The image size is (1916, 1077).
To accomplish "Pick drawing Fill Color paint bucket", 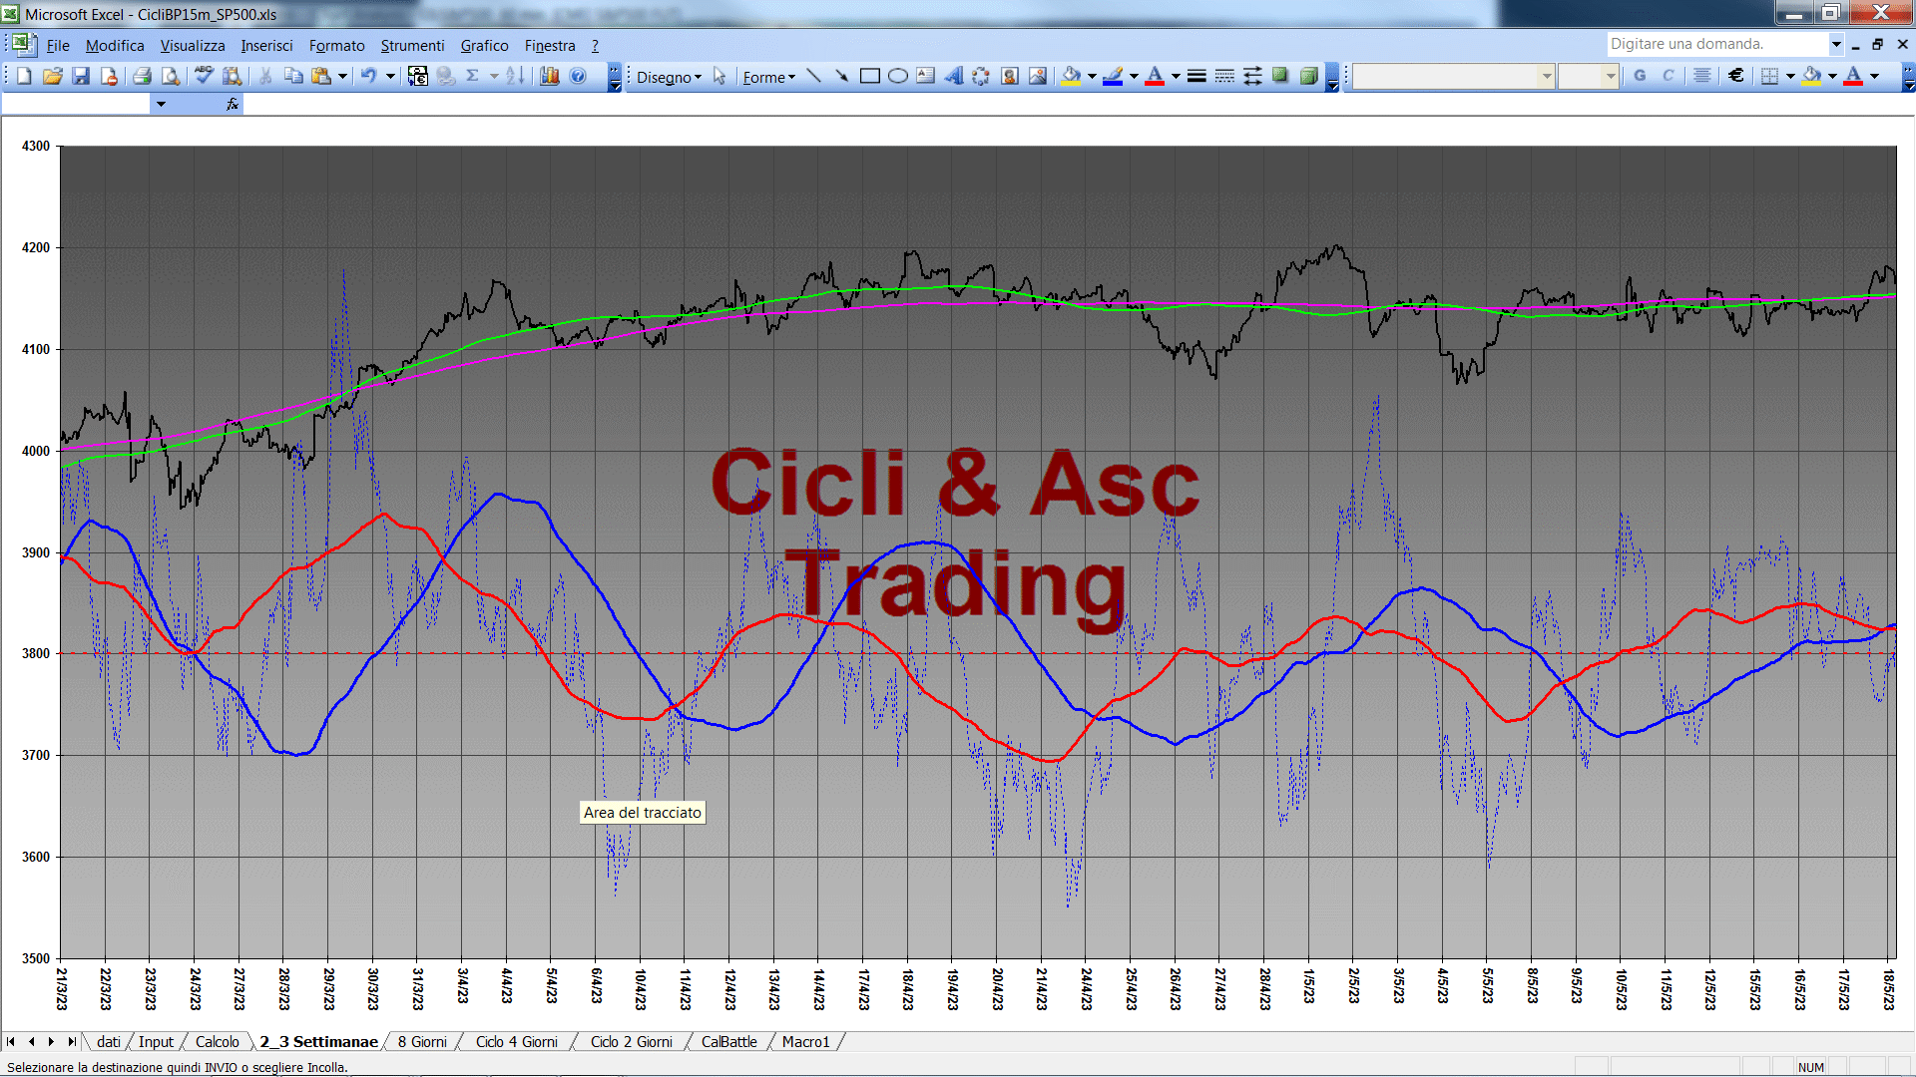I will point(1072,76).
